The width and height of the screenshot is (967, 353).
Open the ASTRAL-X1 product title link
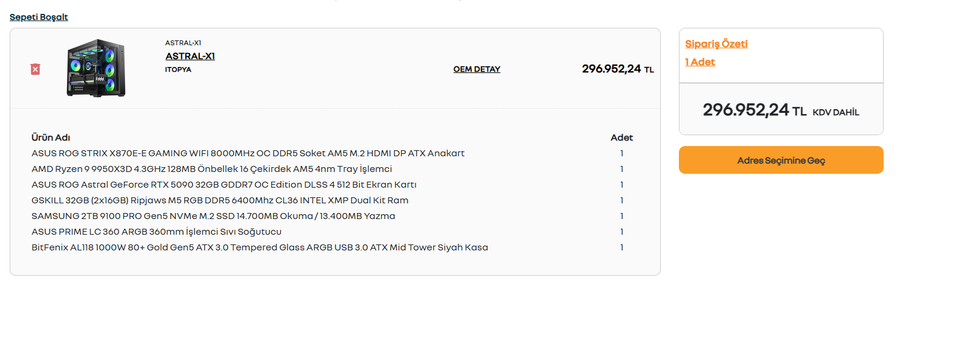pyautogui.click(x=190, y=56)
